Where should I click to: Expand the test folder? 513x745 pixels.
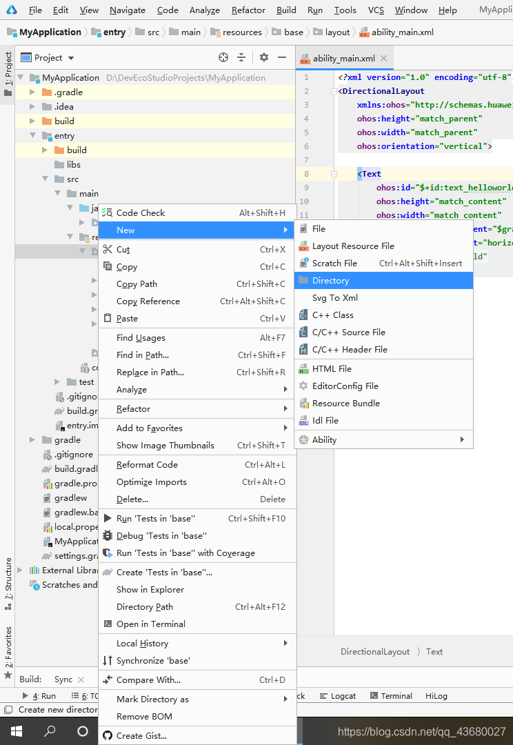point(57,381)
